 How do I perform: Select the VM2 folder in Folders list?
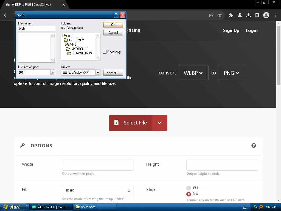71,44
